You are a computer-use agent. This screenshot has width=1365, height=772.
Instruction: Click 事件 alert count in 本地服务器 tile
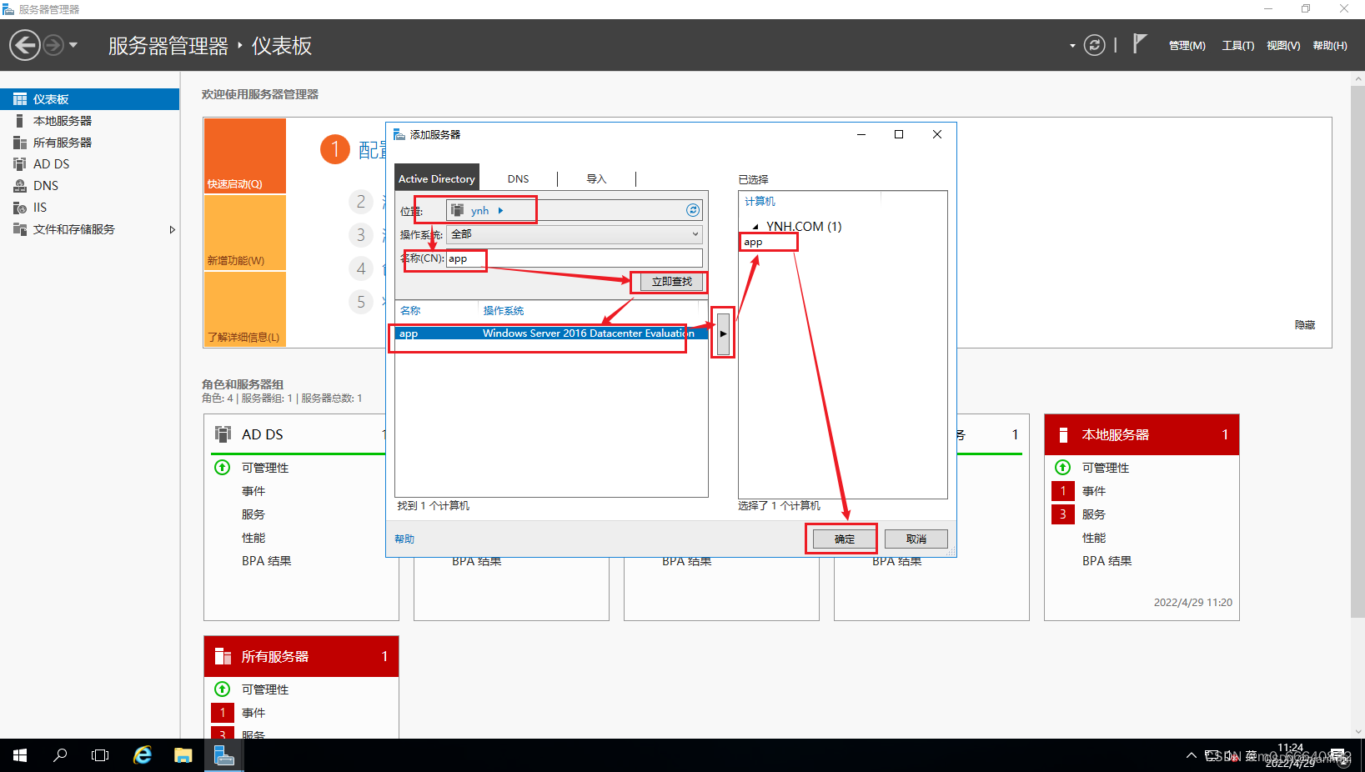[1063, 491]
